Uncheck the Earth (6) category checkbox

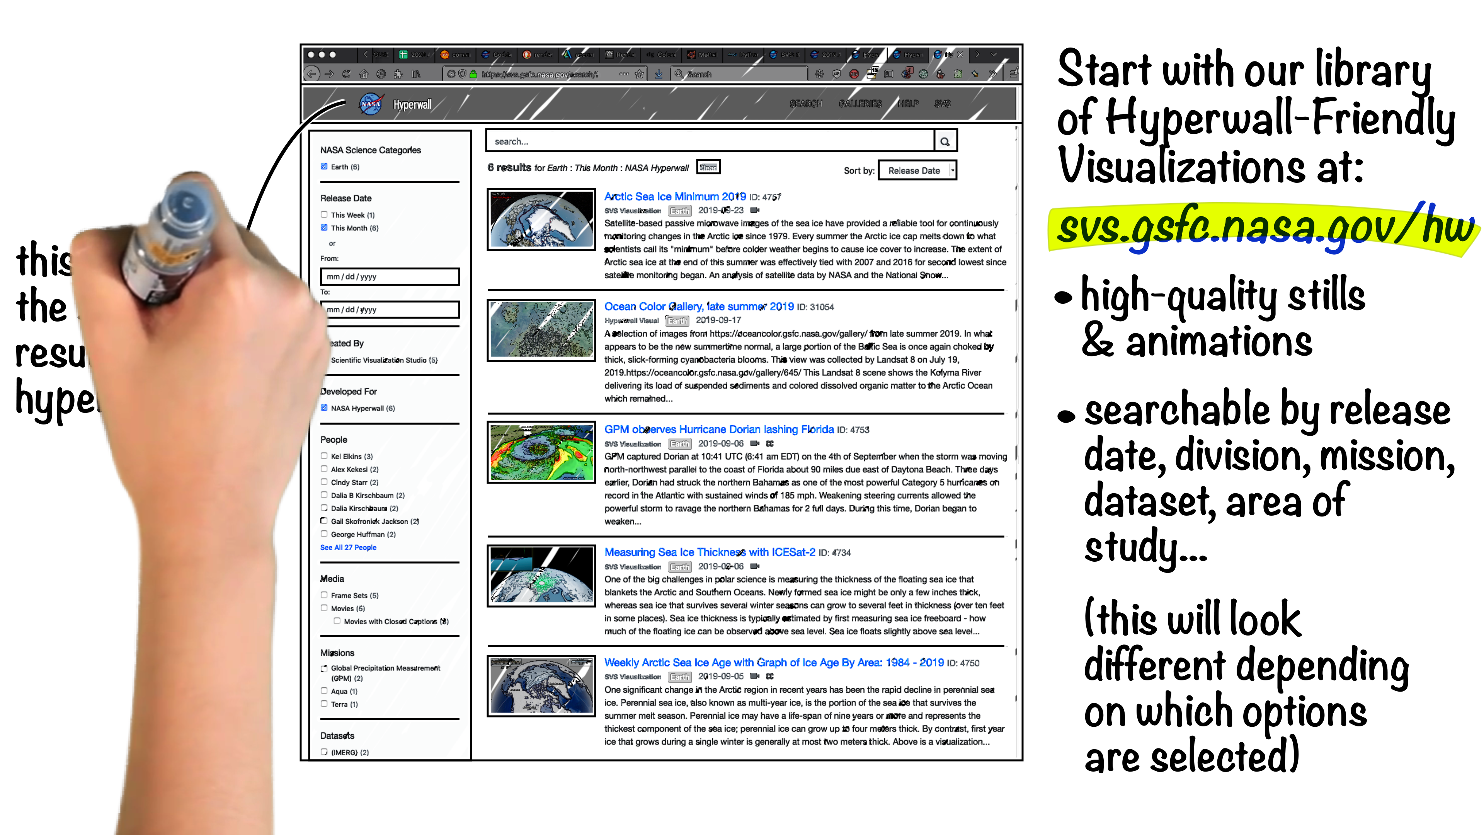point(324,167)
